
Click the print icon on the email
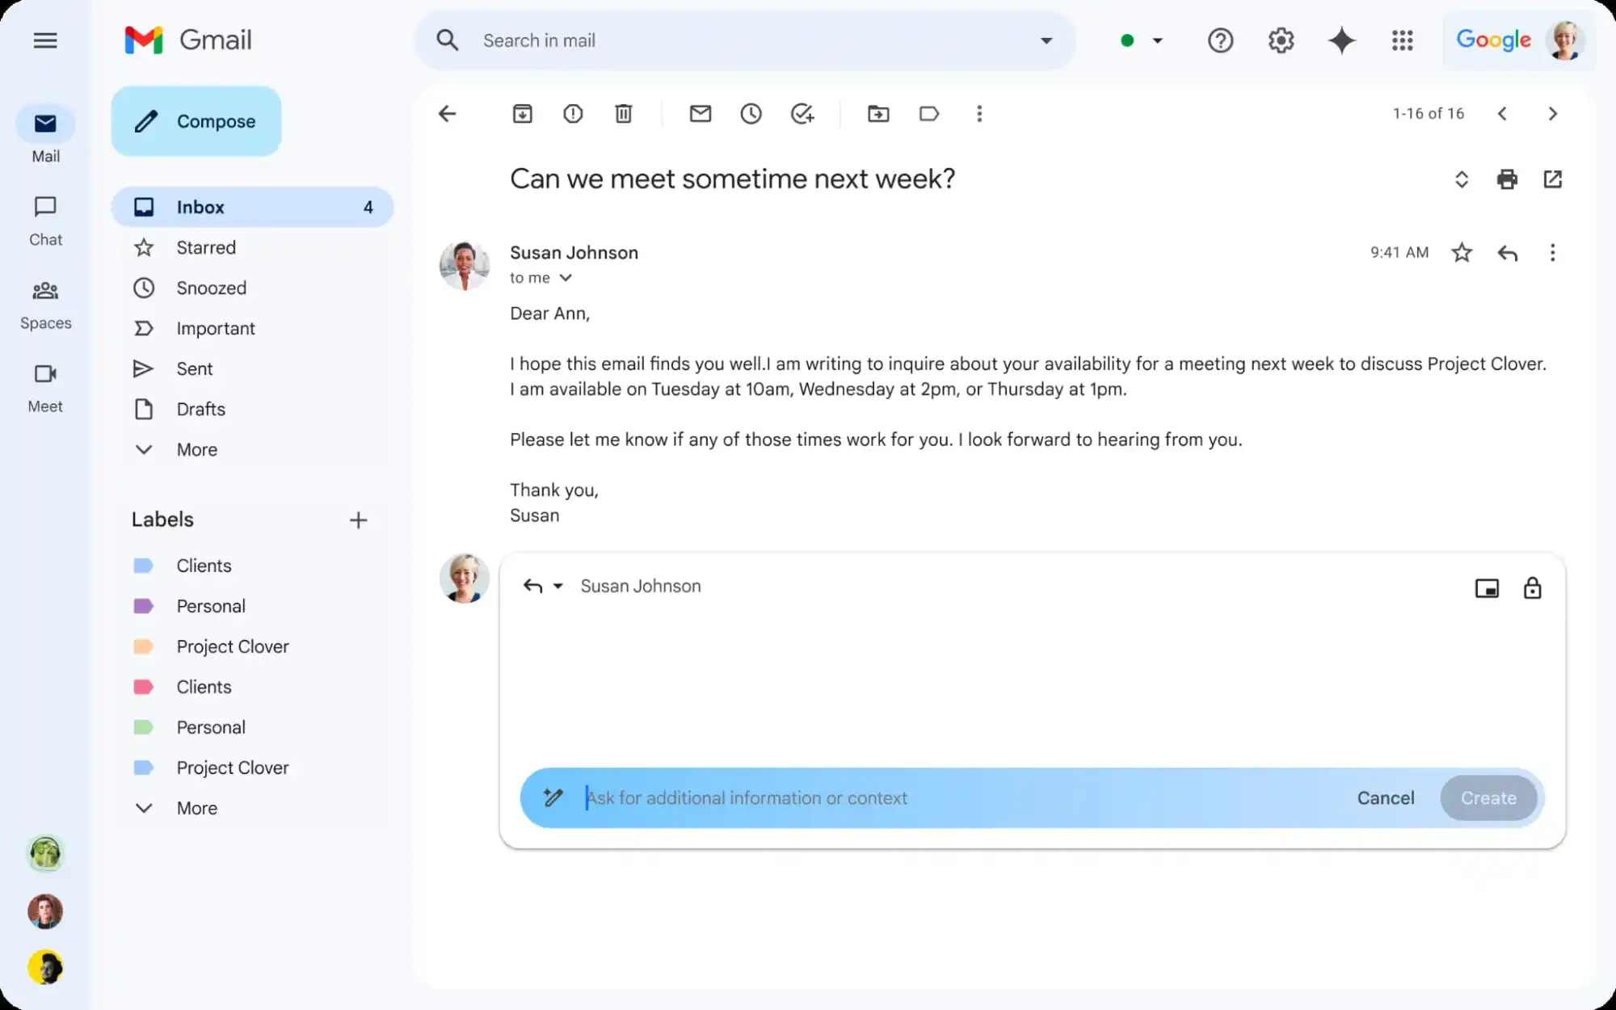1508,179
